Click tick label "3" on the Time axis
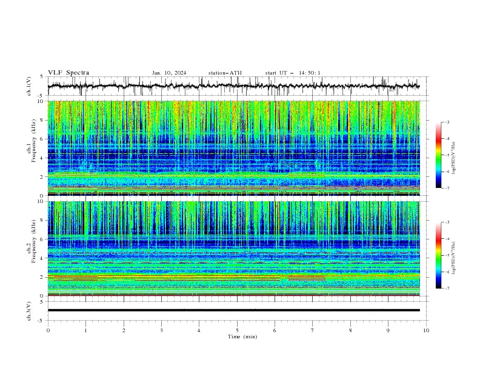The width and height of the screenshot is (480, 371). [161, 330]
